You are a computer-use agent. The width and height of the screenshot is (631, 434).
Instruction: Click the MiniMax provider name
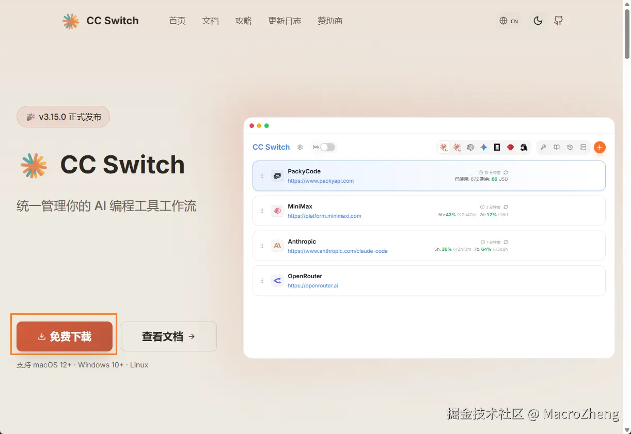(x=300, y=206)
